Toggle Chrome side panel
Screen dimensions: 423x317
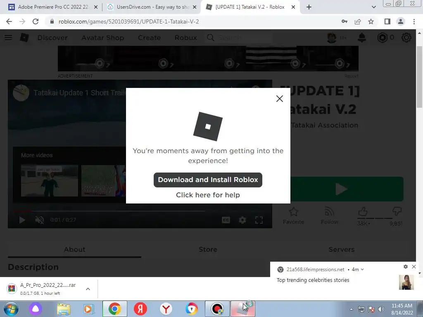point(387,21)
